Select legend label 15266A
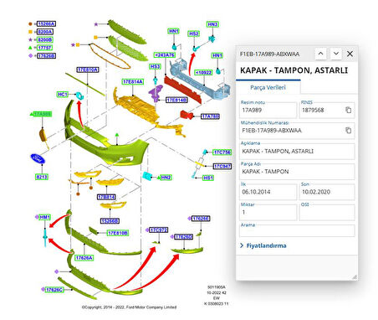378x320 pixels. (47, 23)
